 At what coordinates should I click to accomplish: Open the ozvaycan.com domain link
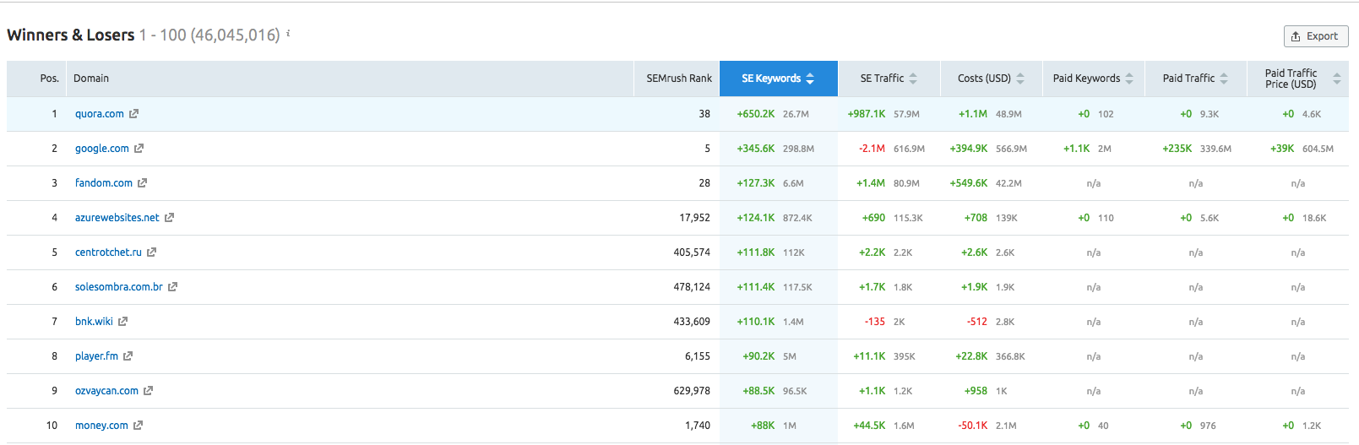pos(106,391)
